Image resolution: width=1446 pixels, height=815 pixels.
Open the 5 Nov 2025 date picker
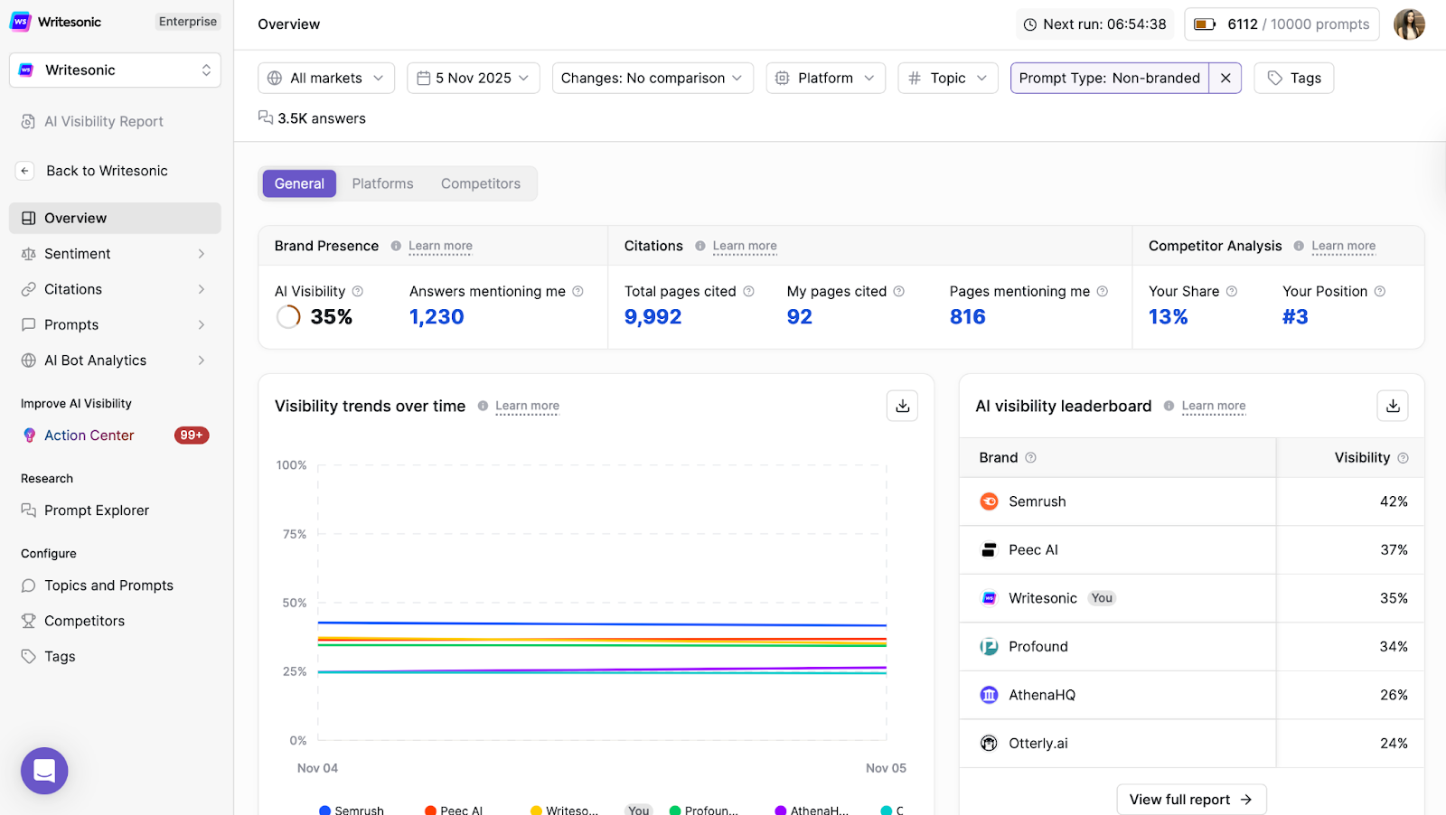click(473, 78)
